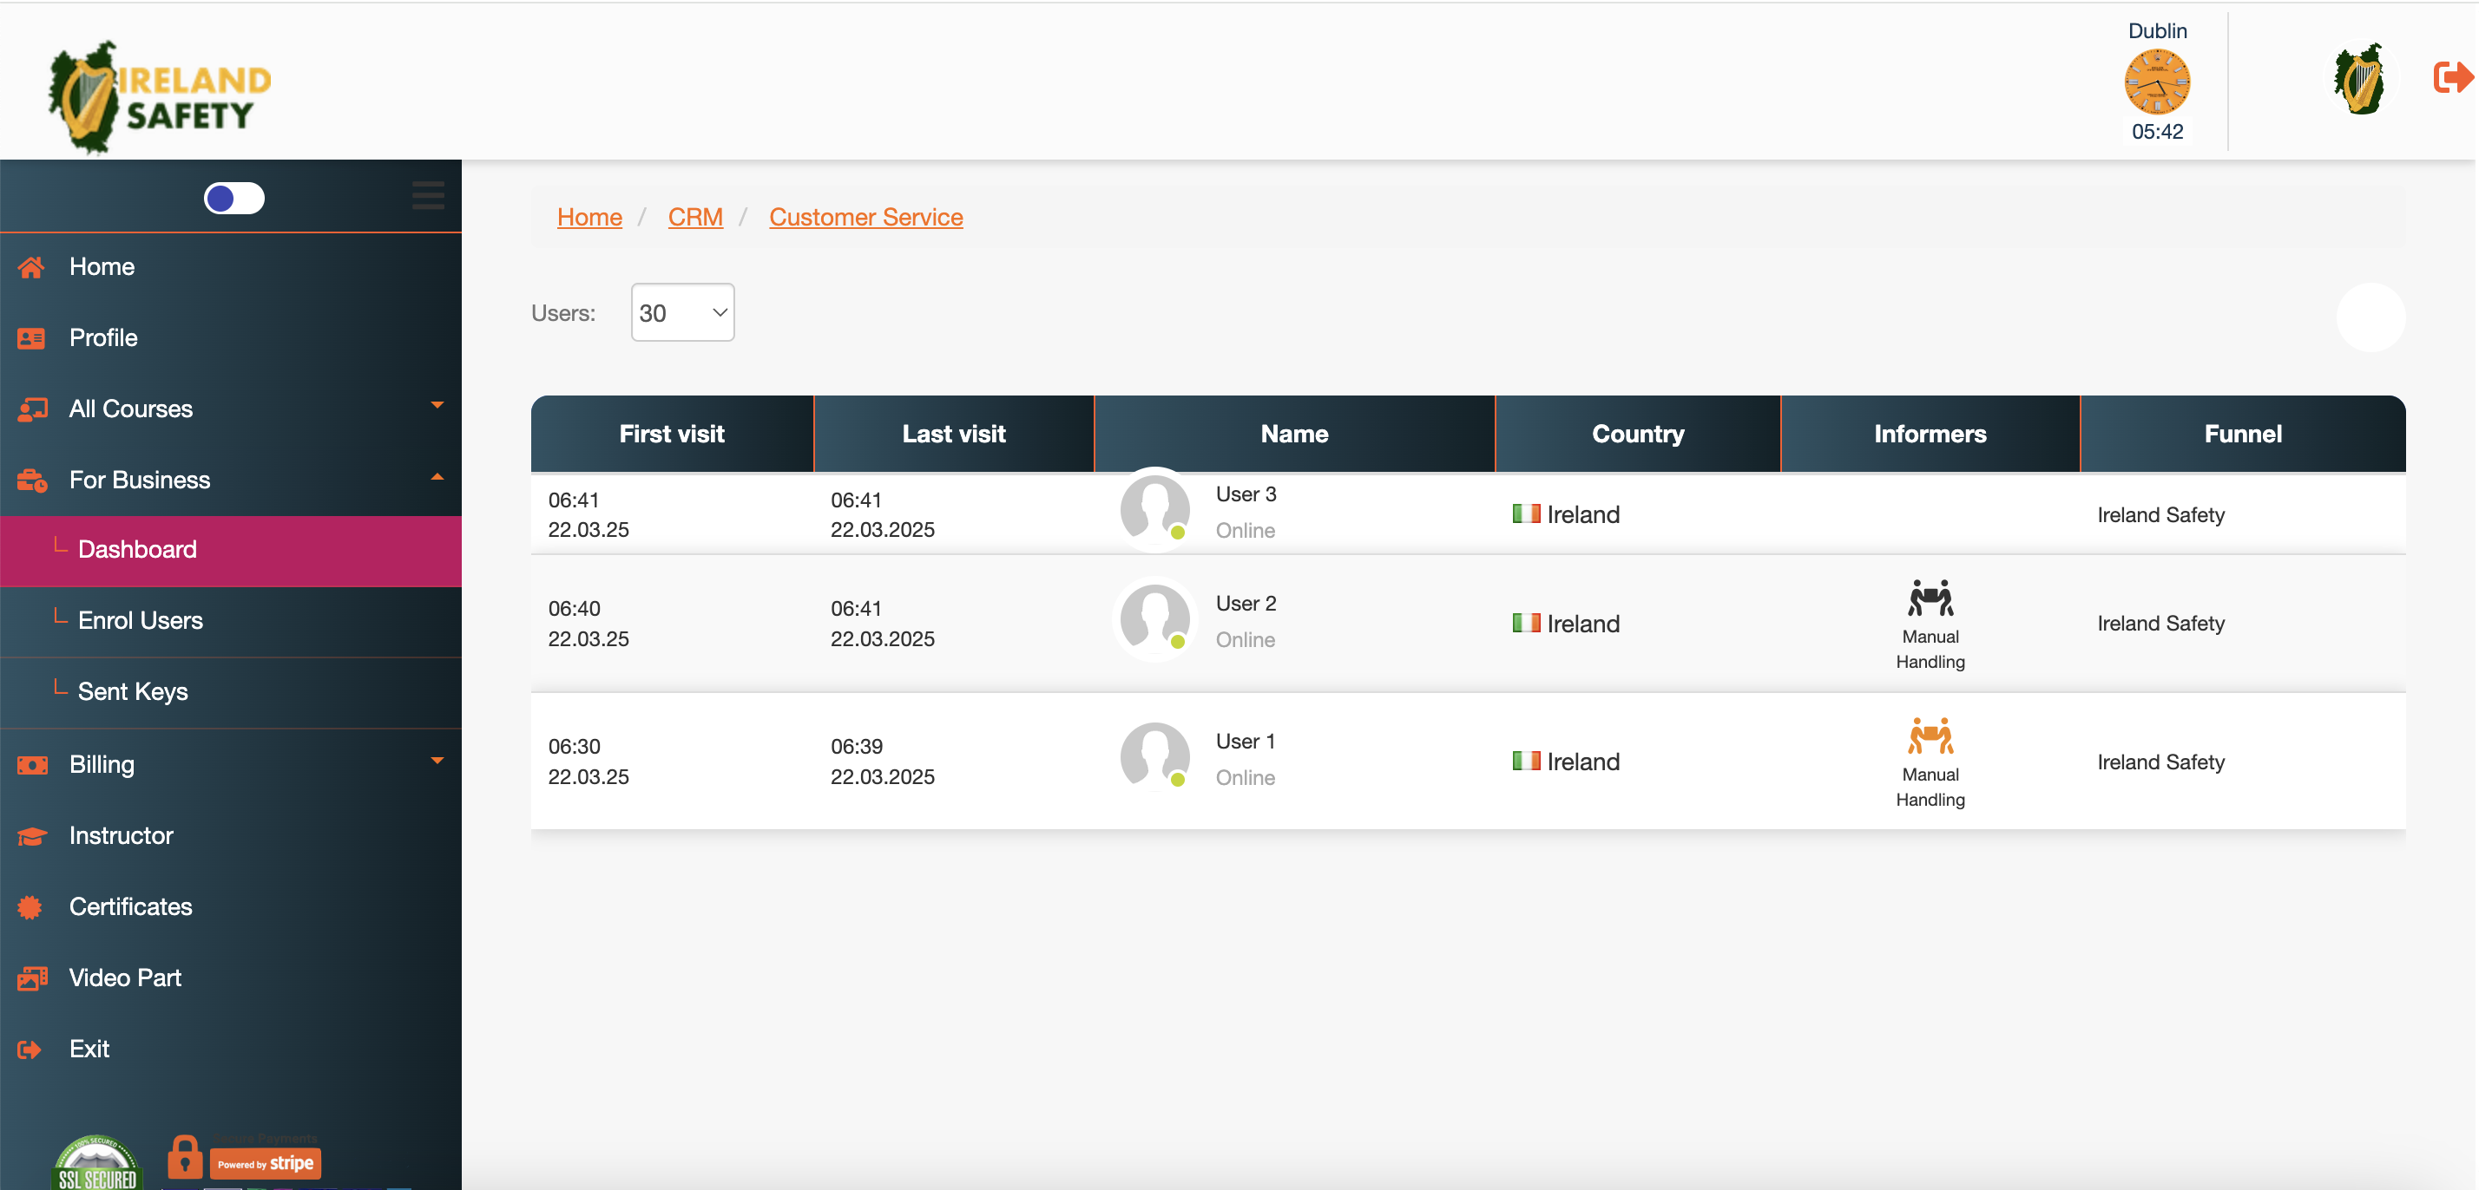
Task: Open the Video Part menu item
Action: click(x=231, y=978)
